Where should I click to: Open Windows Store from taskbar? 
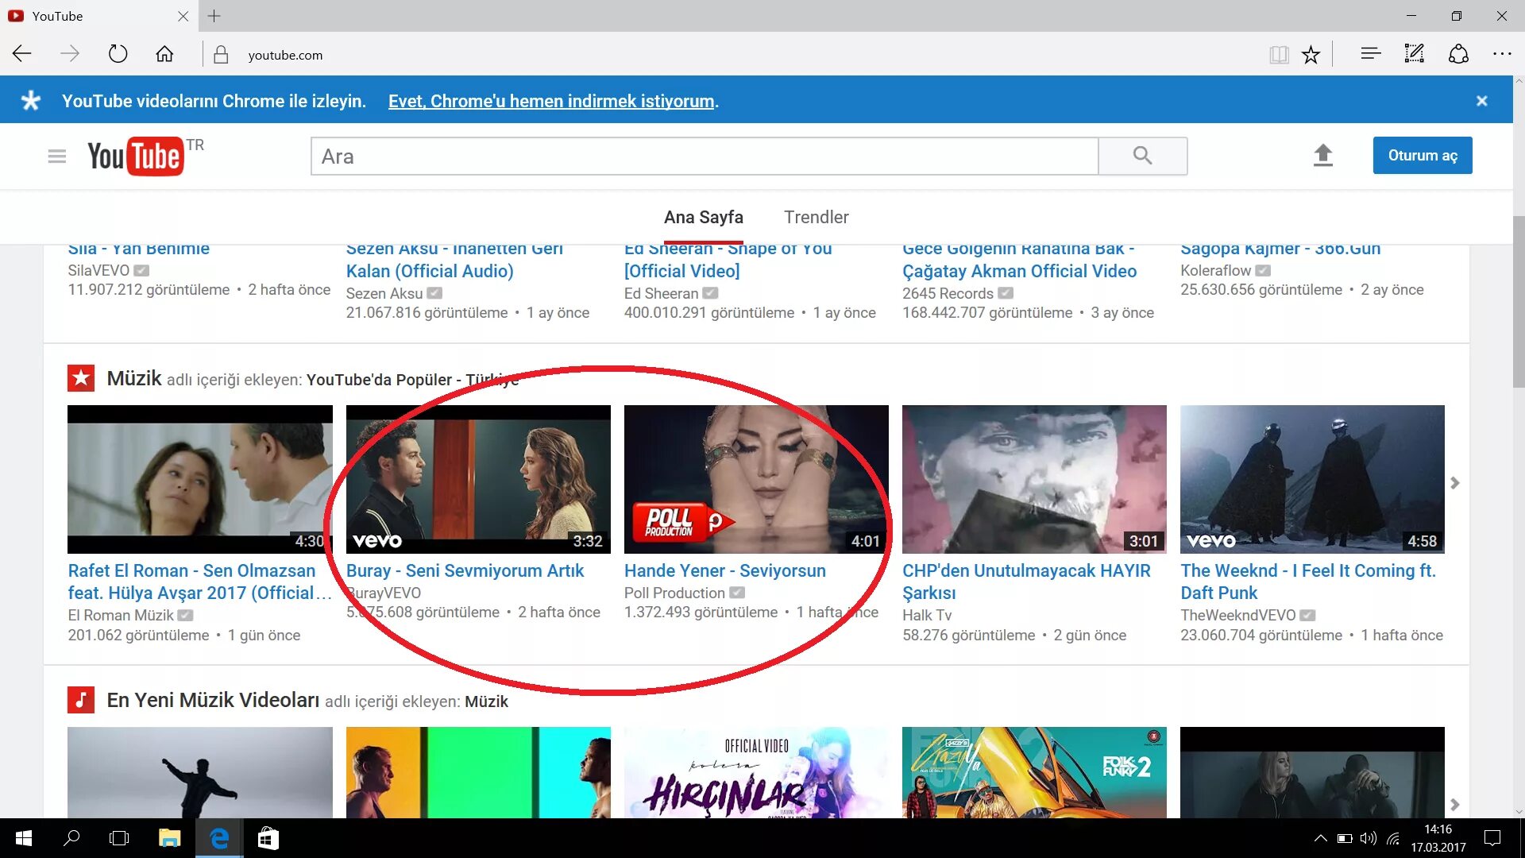268,838
